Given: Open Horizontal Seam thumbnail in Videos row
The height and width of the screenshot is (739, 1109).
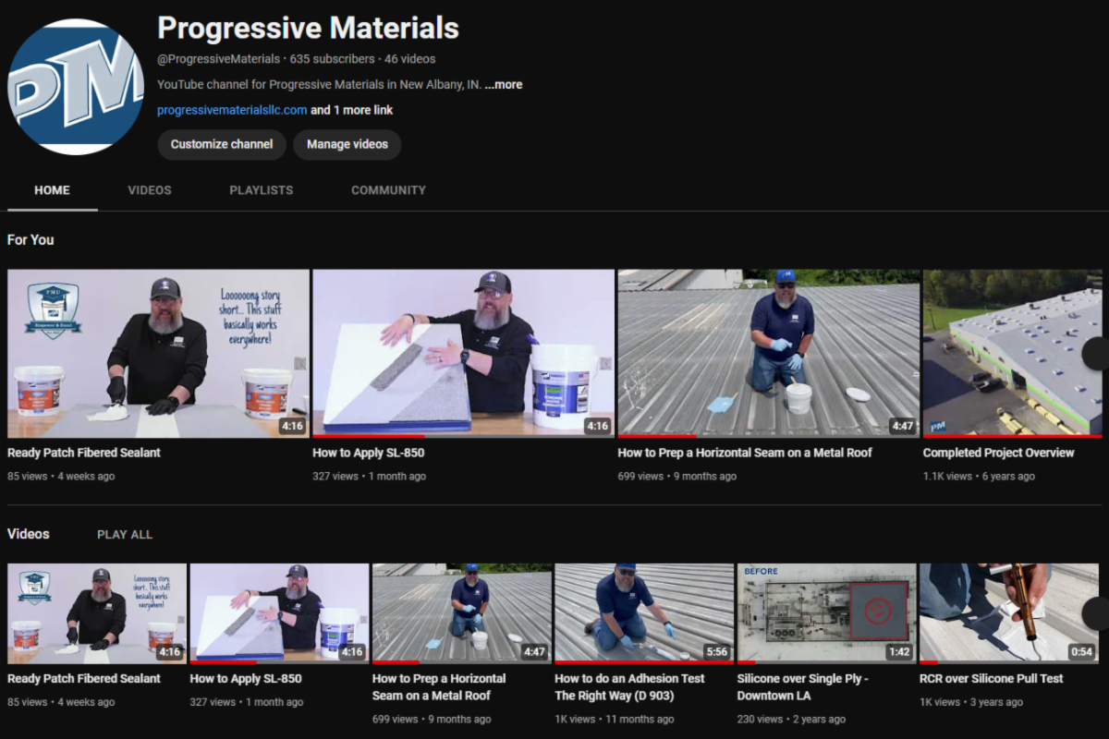Looking at the screenshot, I should pyautogui.click(x=462, y=614).
